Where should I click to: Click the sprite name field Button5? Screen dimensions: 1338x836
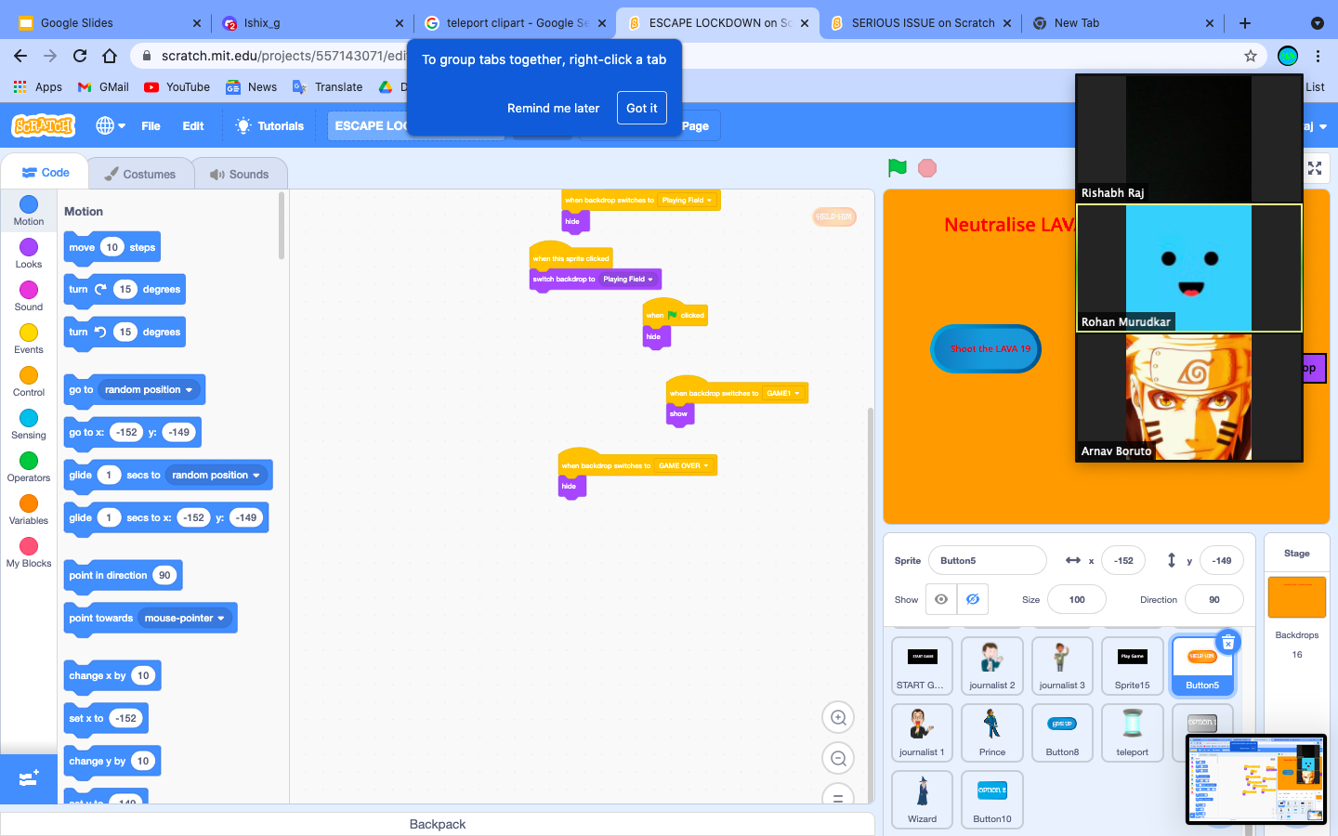pos(987,560)
